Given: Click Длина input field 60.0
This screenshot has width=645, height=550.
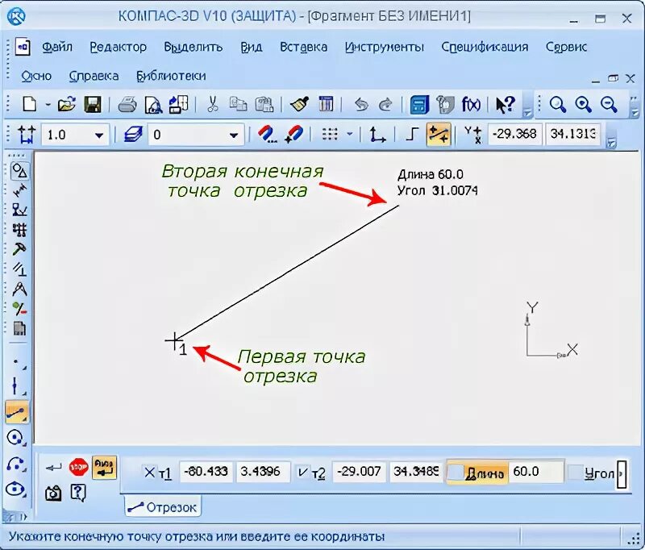Looking at the screenshot, I should click(536, 472).
